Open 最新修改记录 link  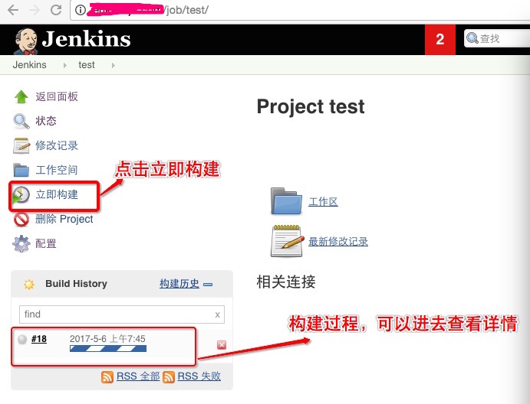coord(338,242)
